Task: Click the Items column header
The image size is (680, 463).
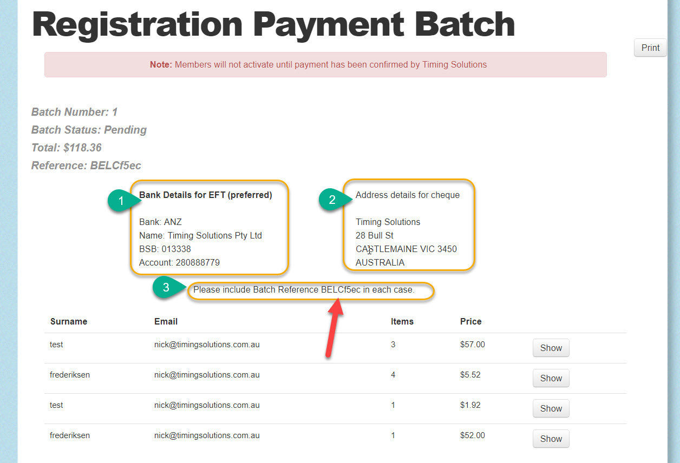Action: (x=402, y=321)
